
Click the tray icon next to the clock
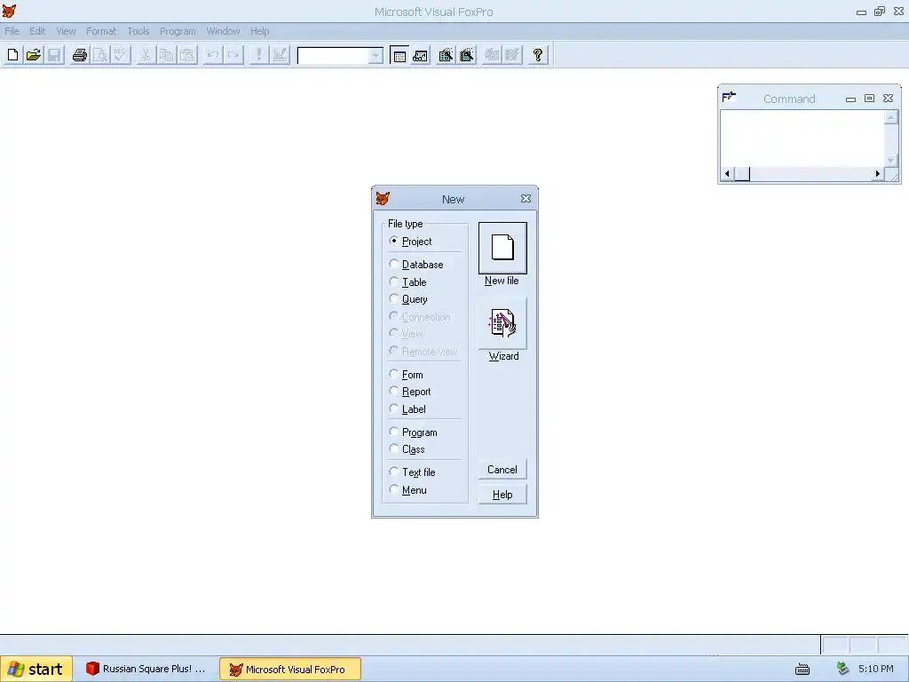click(842, 669)
